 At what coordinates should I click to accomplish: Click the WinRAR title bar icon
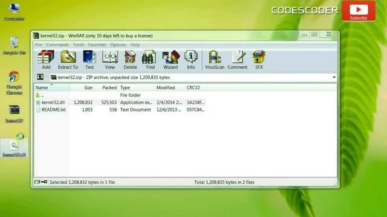(36, 36)
